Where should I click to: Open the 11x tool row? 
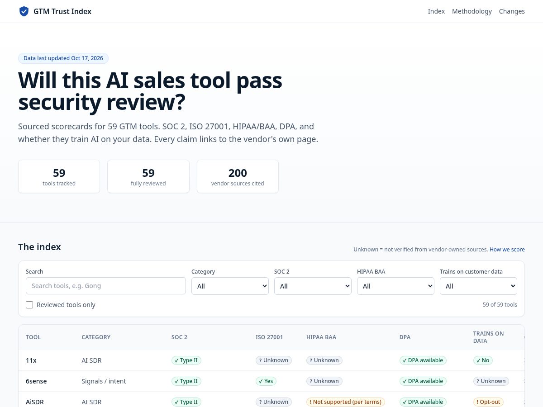[271, 360]
